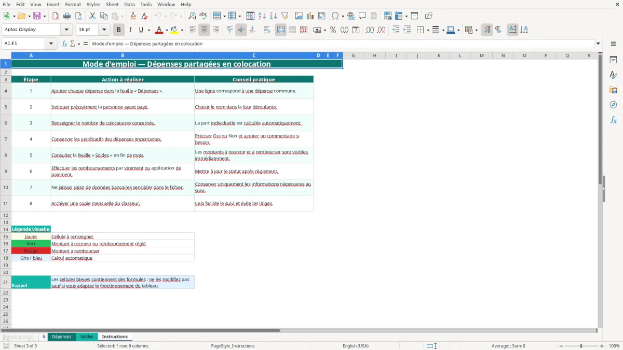Expand Name Box dropdown arrow
The width and height of the screenshot is (623, 350).
[x=51, y=44]
